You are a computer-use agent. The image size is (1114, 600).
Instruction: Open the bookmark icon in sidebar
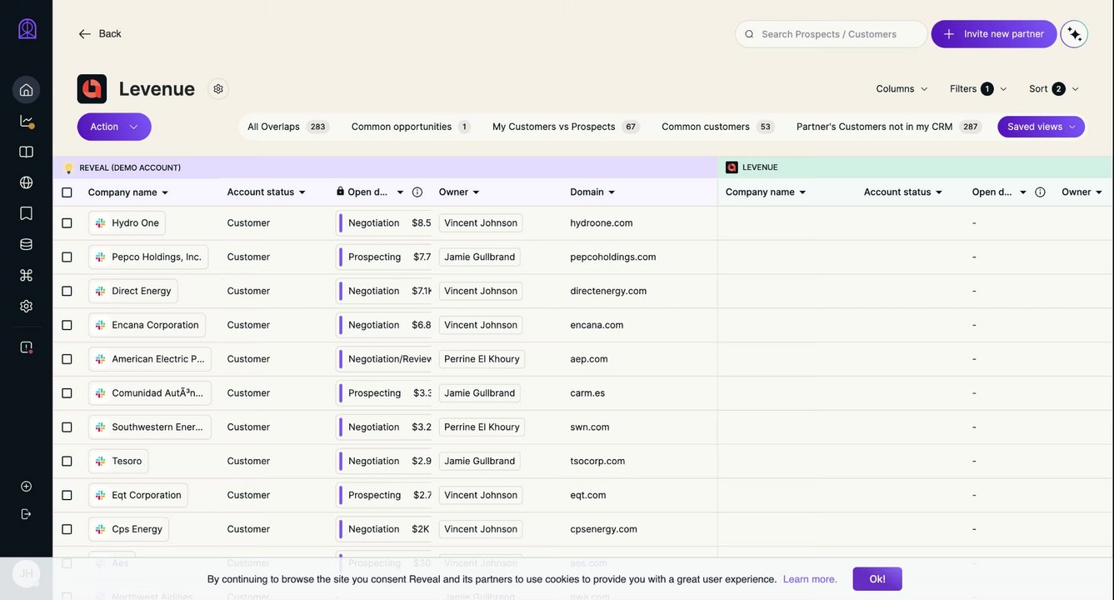tap(26, 213)
